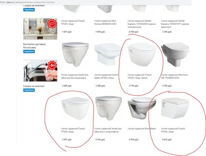
Task: Click the VitrA Form 300 toilet image
Action: click(x=175, y=54)
